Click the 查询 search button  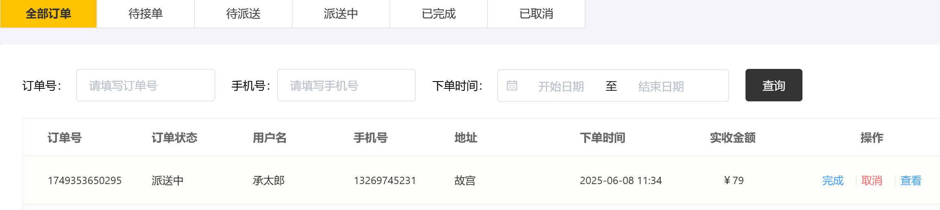click(774, 85)
